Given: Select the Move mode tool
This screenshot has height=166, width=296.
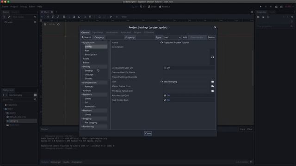Looking at the screenshot, I should (48, 17).
